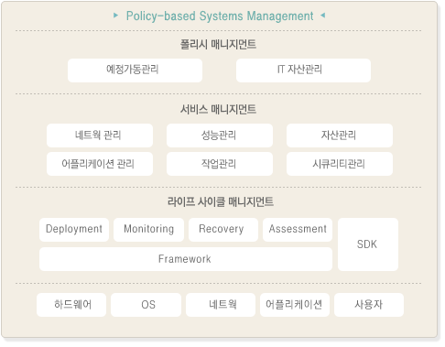Click the 시큐리티관리 box
The width and height of the screenshot is (445, 347).
[x=340, y=164]
